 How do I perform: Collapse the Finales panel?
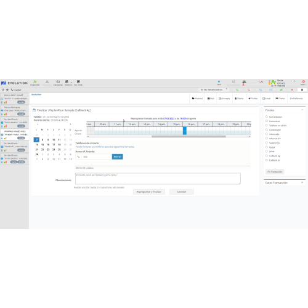302,110
